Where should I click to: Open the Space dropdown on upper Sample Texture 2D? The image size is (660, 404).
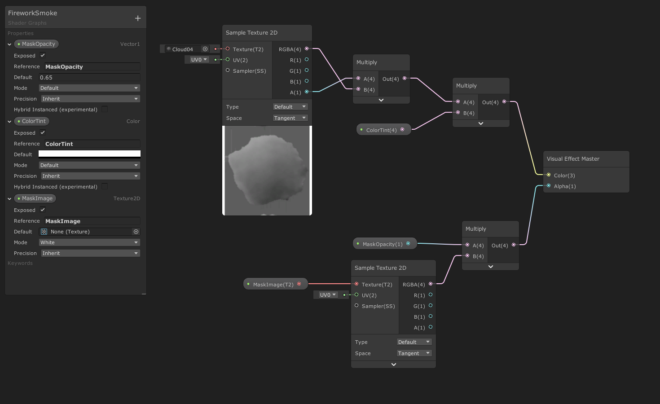pos(290,118)
